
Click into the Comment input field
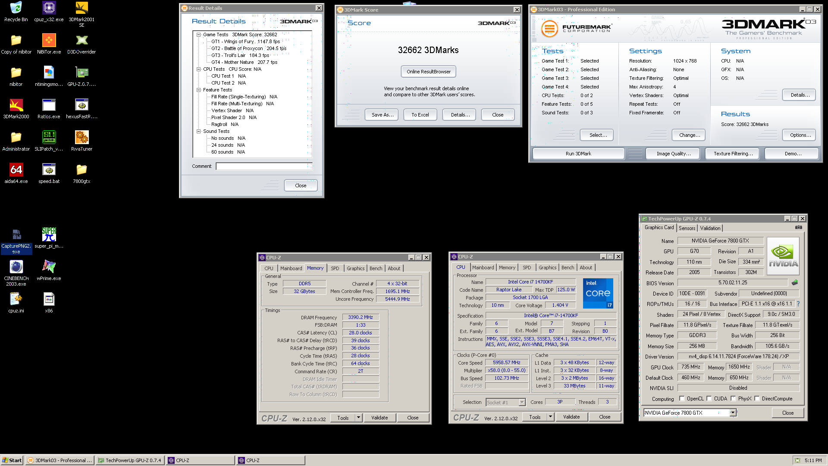(x=264, y=166)
